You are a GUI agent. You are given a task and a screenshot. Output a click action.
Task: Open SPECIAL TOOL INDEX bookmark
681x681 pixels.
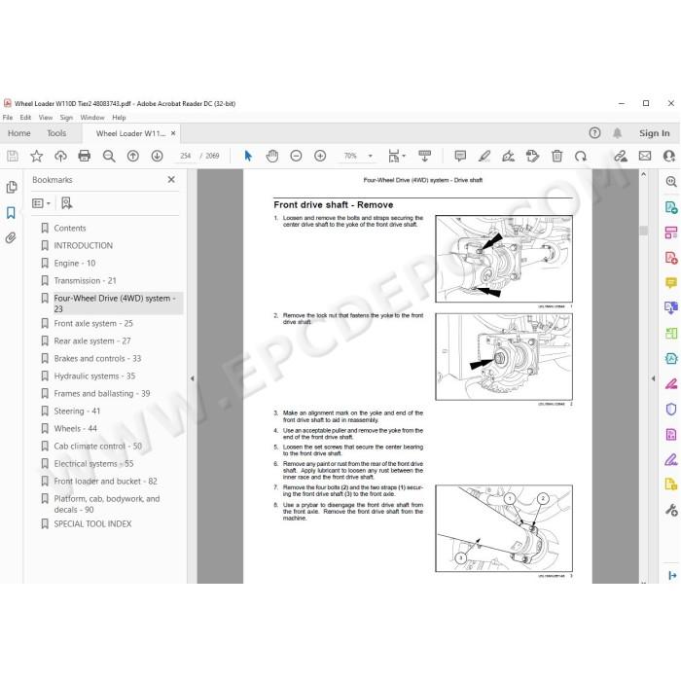92,523
